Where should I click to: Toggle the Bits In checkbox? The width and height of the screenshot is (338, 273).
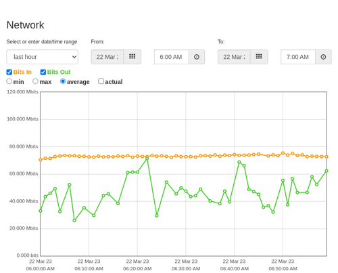[x=9, y=72]
